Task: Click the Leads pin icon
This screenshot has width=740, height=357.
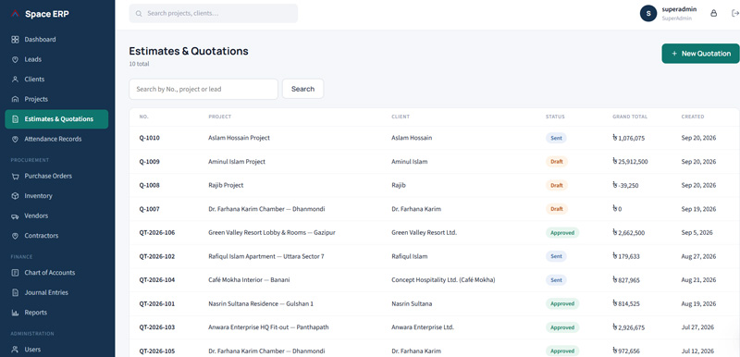Action: (x=15, y=59)
